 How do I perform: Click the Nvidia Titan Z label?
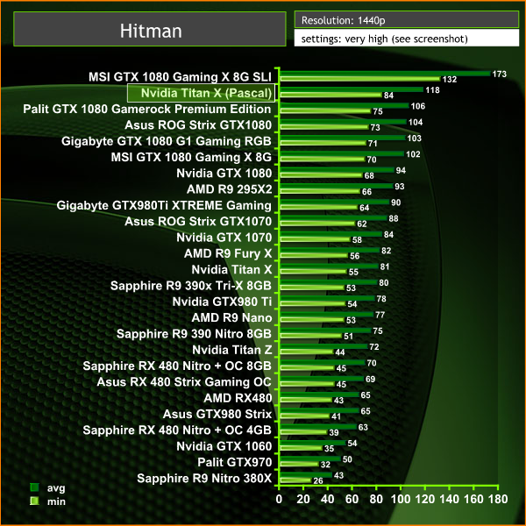click(x=231, y=350)
